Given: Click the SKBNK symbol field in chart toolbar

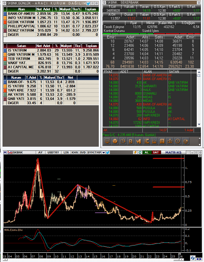Looking at the screenshot, I should tap(24, 152).
